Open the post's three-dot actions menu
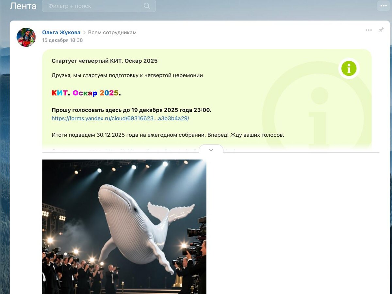The image size is (392, 294). coord(369,30)
